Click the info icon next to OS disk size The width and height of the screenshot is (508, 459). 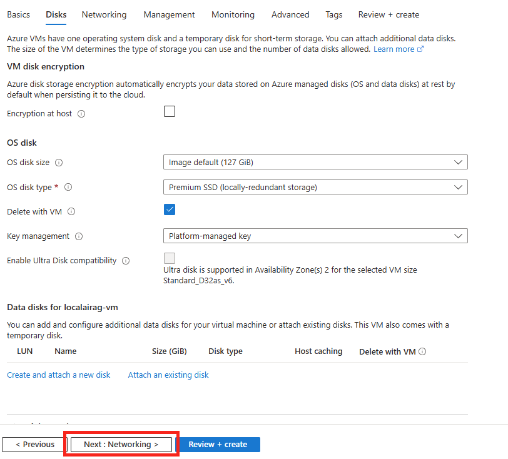coord(59,163)
